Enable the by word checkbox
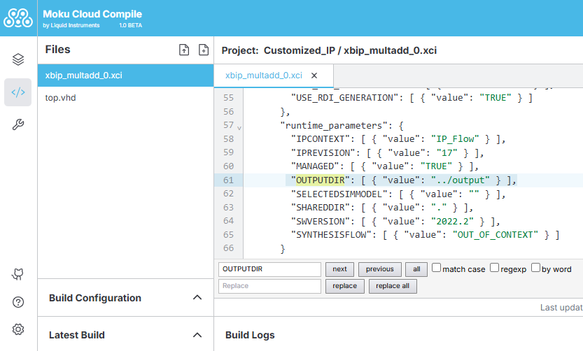Image resolution: width=583 pixels, height=351 pixels. (535, 268)
